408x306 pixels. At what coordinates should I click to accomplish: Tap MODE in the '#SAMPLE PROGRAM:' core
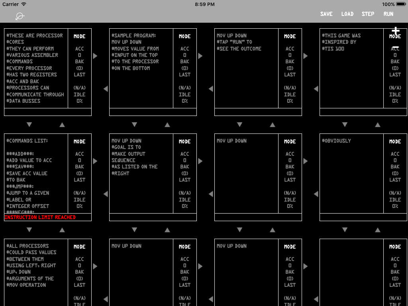[184, 36]
